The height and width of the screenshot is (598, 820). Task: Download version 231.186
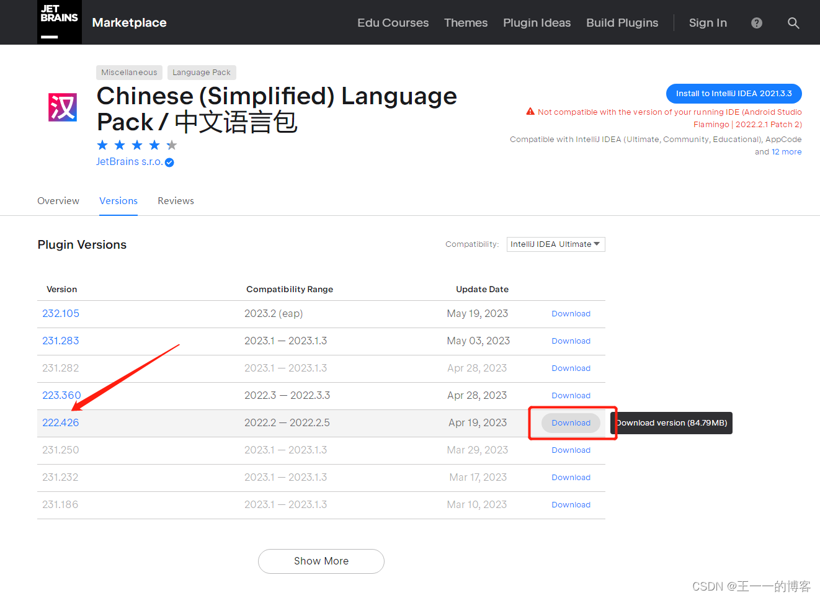(571, 505)
